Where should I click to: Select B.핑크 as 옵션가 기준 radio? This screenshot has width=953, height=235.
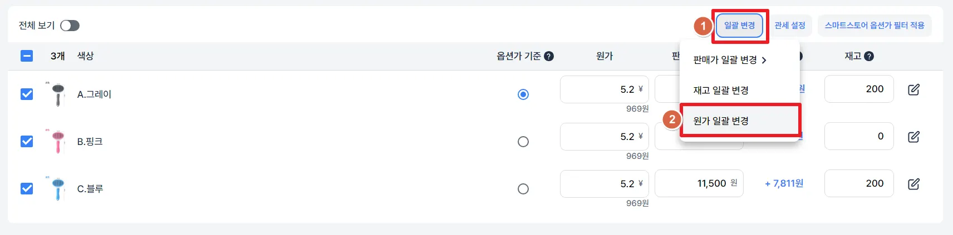point(523,142)
